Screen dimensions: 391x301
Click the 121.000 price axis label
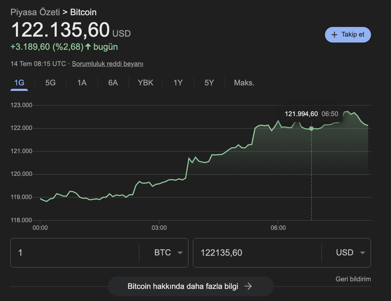click(x=21, y=151)
